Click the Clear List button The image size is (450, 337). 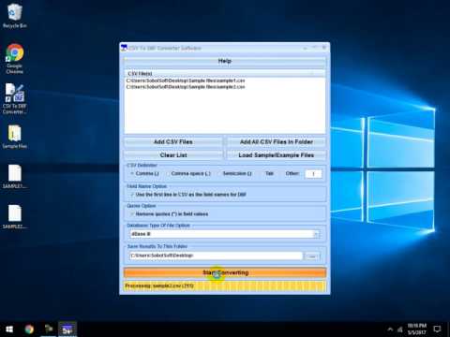point(173,155)
